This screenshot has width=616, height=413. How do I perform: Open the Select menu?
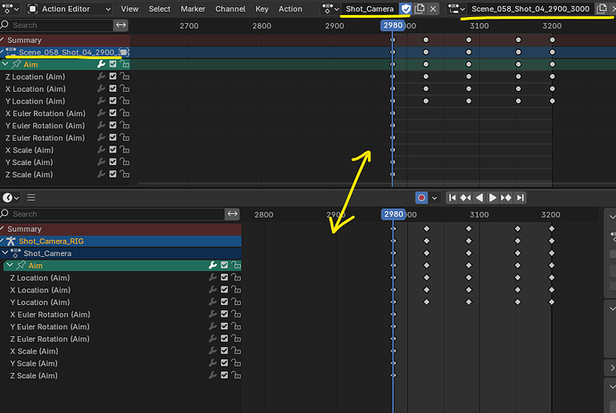coord(160,9)
